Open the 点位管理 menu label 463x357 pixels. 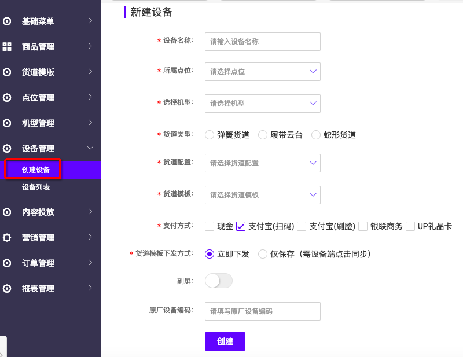pyautogui.click(x=38, y=97)
